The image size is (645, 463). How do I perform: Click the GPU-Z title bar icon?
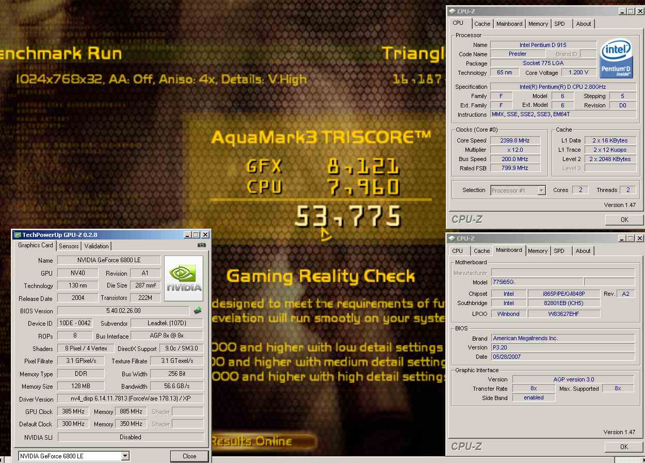[17, 234]
